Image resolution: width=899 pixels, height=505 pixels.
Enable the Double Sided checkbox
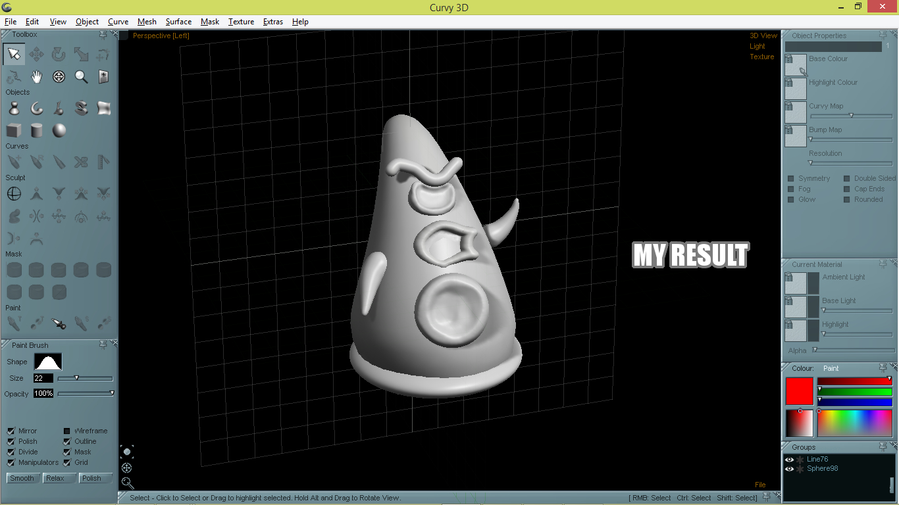point(847,178)
